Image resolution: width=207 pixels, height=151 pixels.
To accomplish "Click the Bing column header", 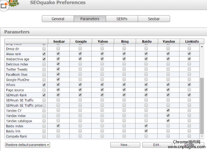I will click(125, 41).
